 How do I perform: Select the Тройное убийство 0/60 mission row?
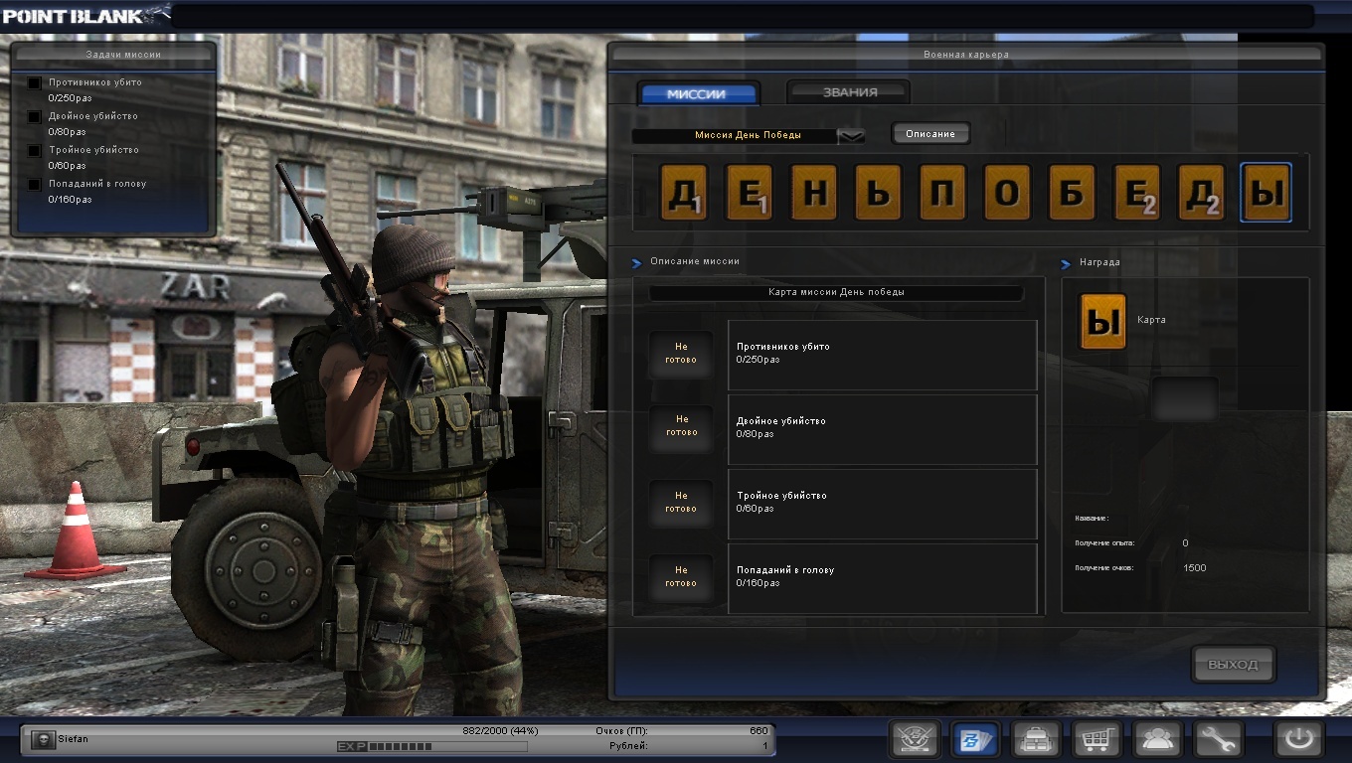883,504
